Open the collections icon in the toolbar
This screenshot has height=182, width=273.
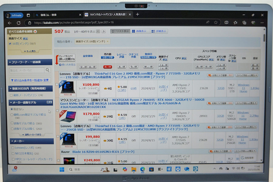tap(244, 22)
